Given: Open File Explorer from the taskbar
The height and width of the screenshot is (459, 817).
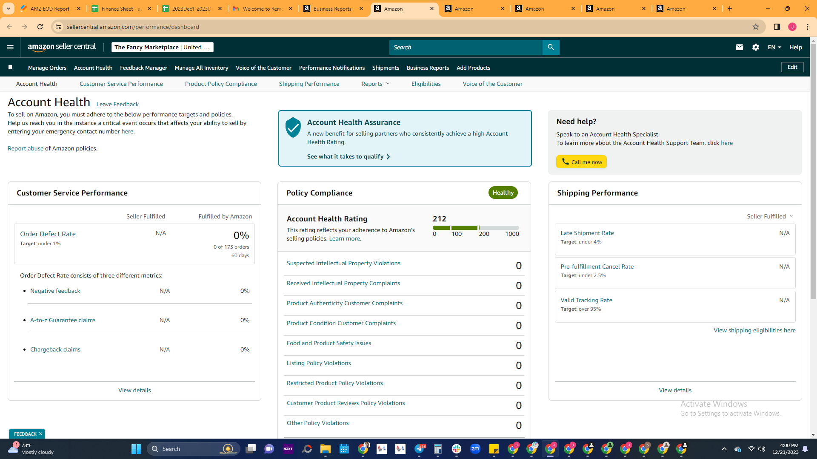Looking at the screenshot, I should coord(326,449).
